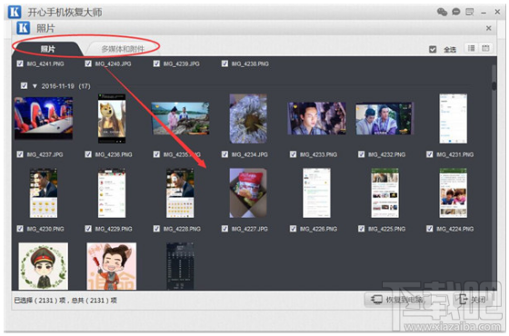
Task: Click 恢复到电脑 recover button
Action: (x=398, y=300)
